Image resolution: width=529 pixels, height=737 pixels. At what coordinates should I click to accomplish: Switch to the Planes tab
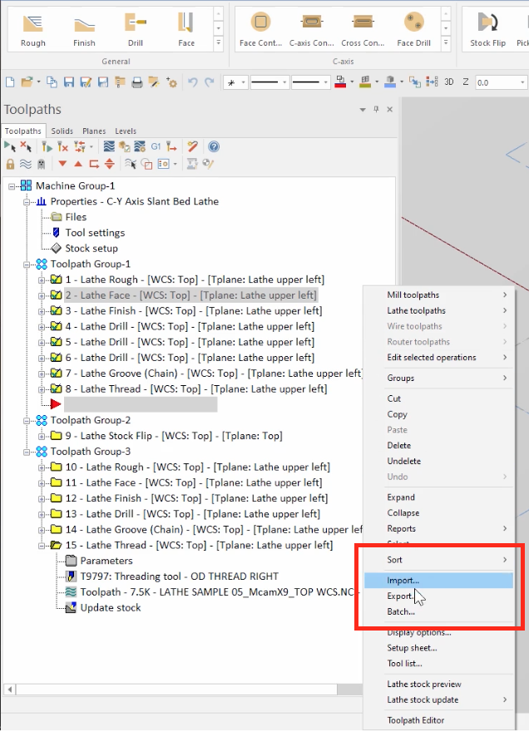(x=94, y=131)
